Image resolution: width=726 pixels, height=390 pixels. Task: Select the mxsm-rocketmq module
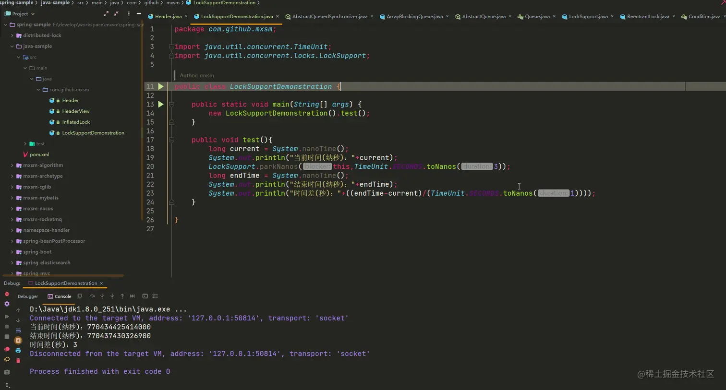click(42, 220)
